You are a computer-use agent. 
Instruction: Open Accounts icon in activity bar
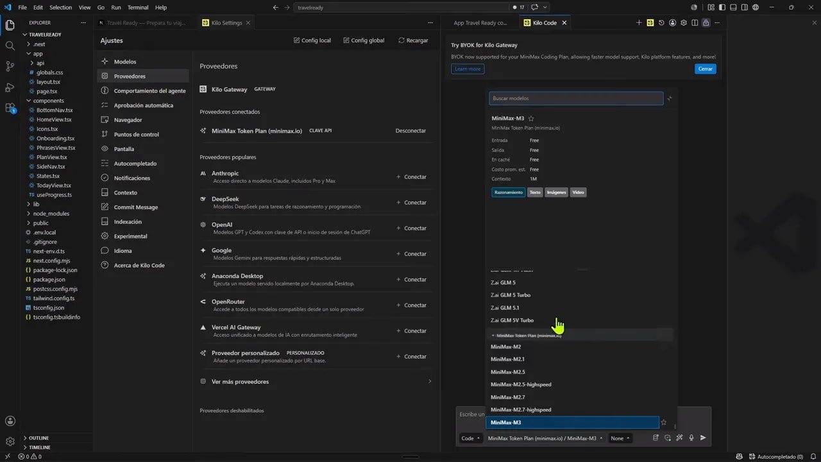click(10, 421)
